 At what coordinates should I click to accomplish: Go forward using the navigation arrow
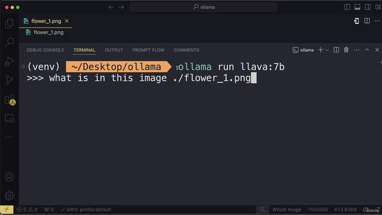[121, 7]
